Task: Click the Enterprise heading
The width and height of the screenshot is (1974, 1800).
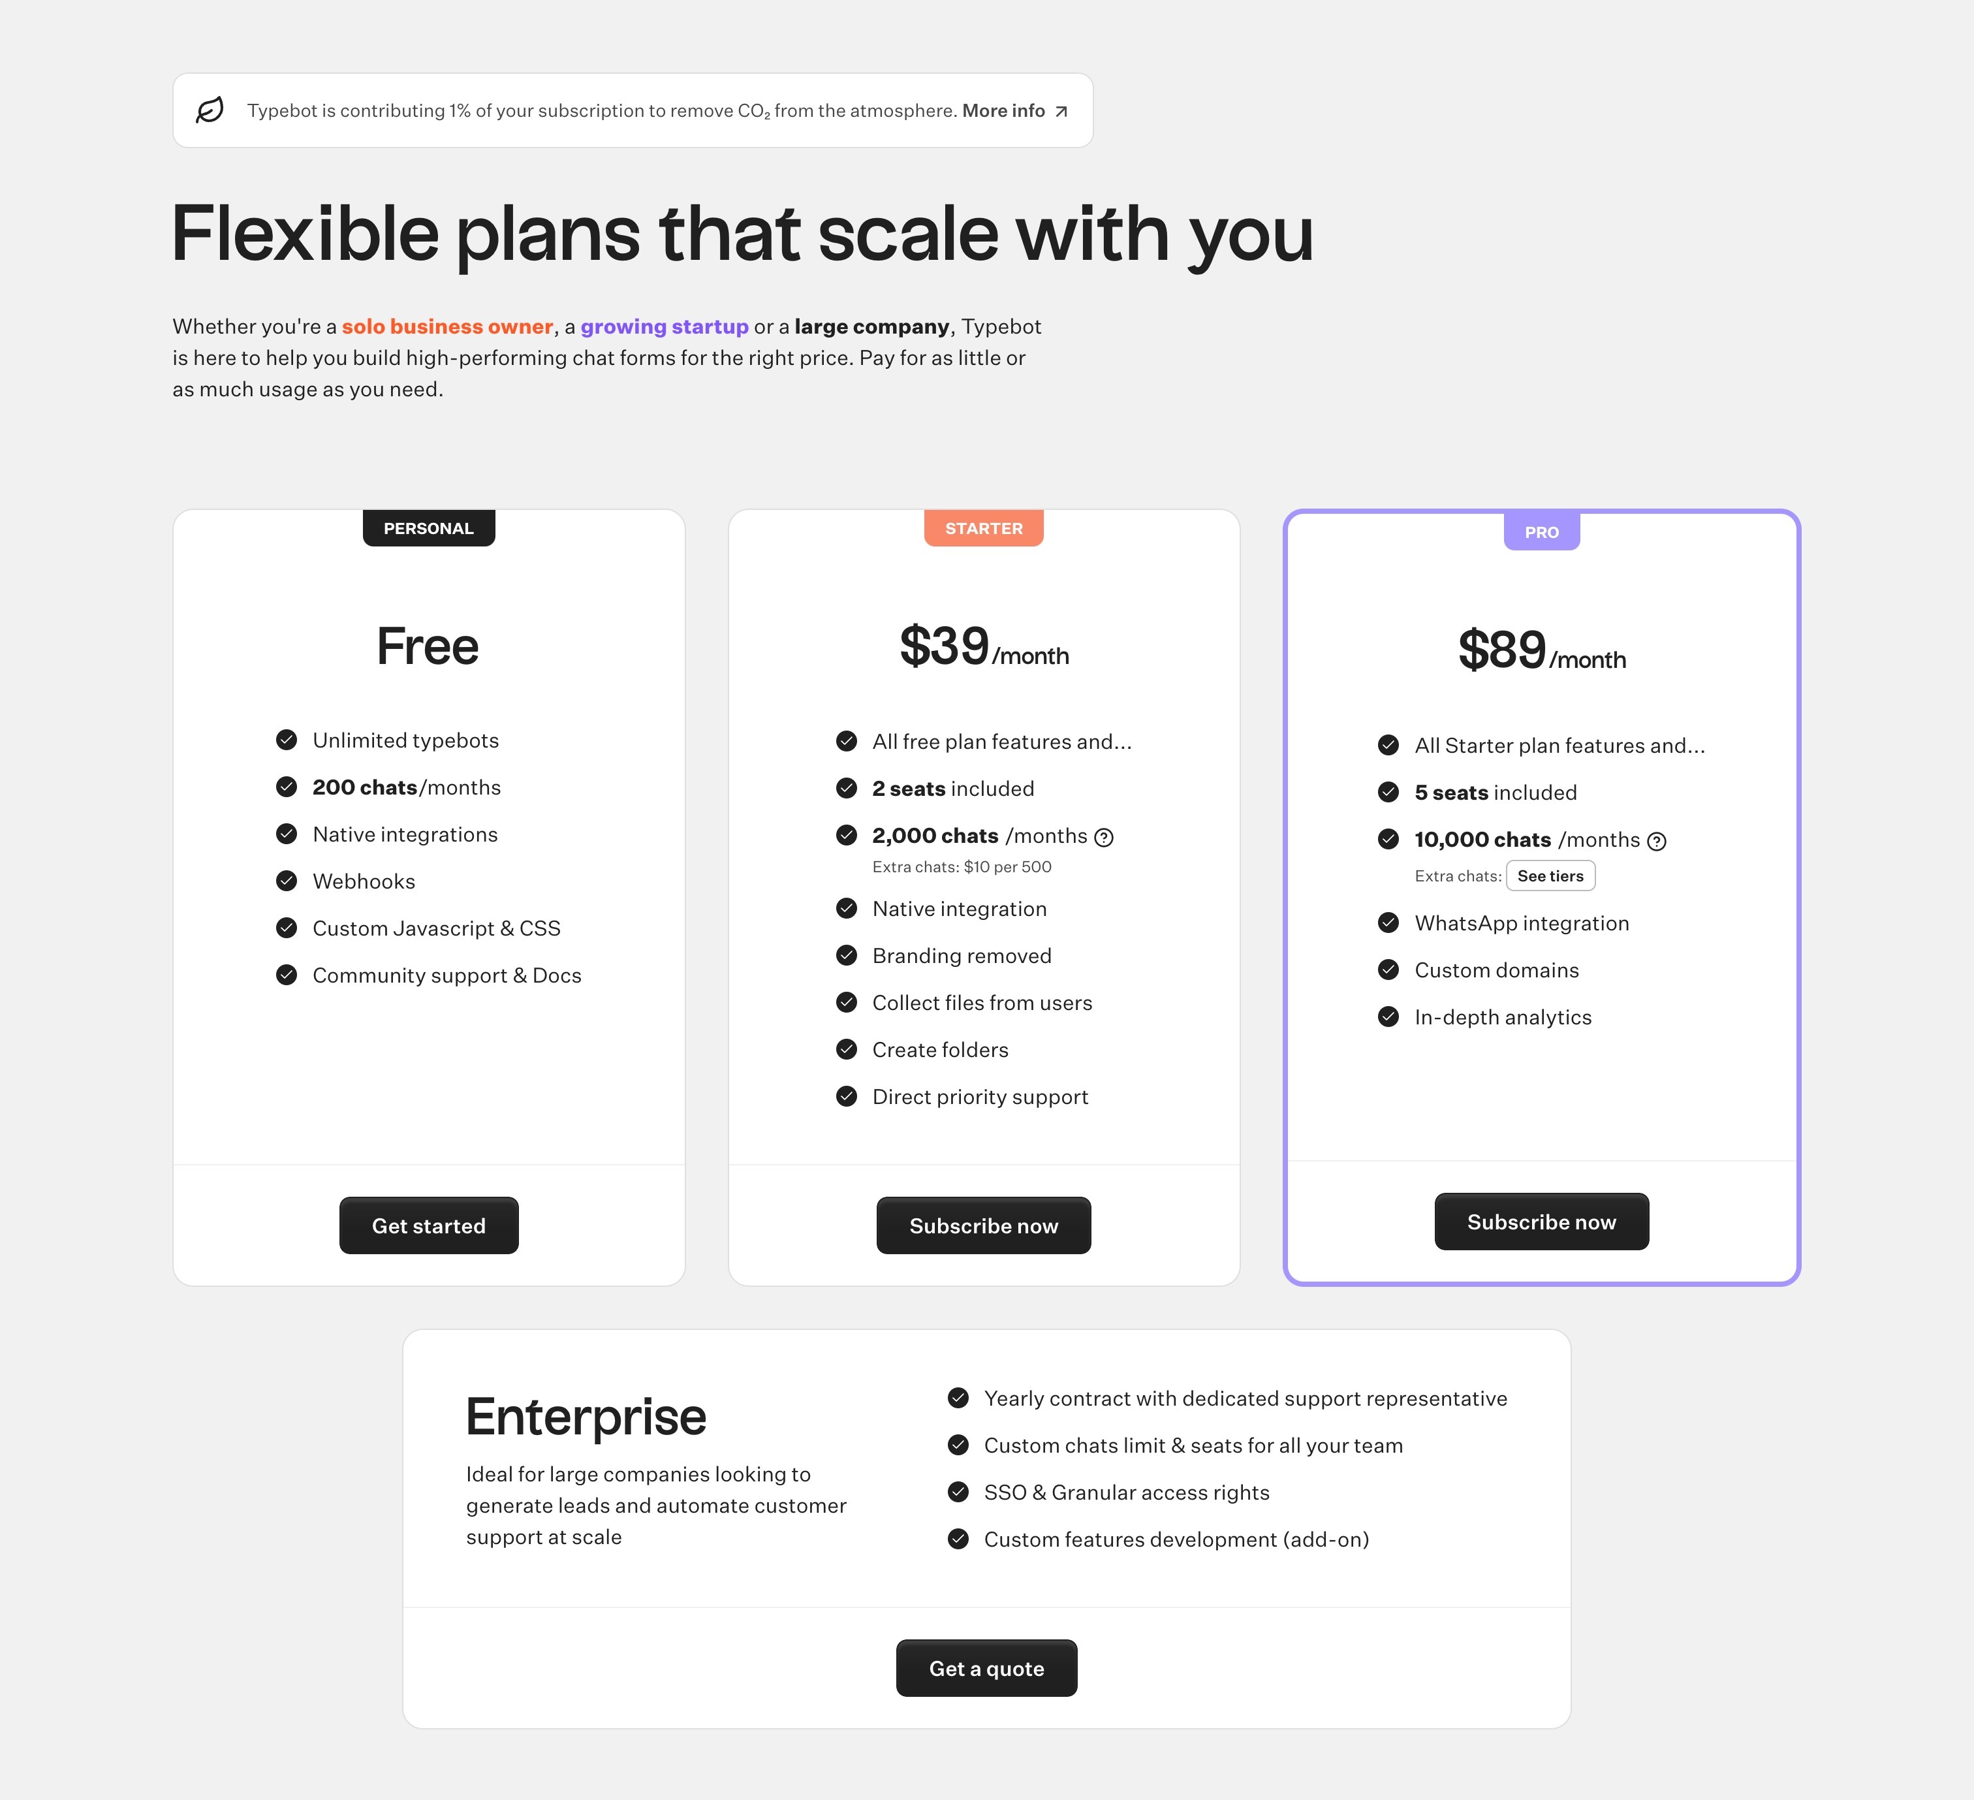Action: (586, 1417)
